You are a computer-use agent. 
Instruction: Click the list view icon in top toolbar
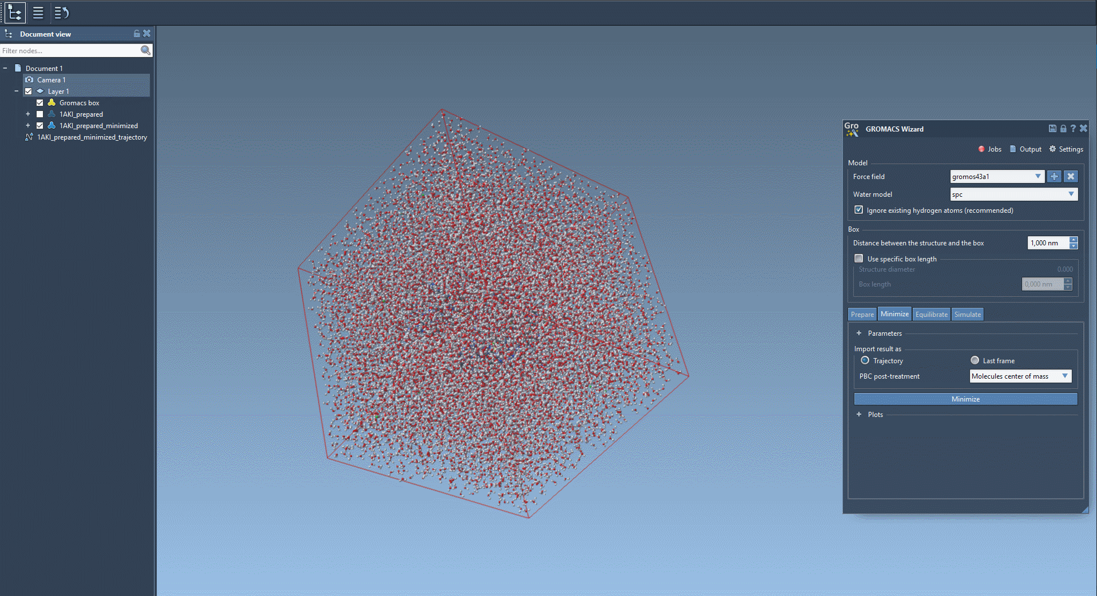tap(38, 13)
